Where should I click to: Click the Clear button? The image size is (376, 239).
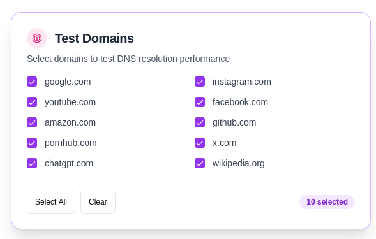coord(98,202)
